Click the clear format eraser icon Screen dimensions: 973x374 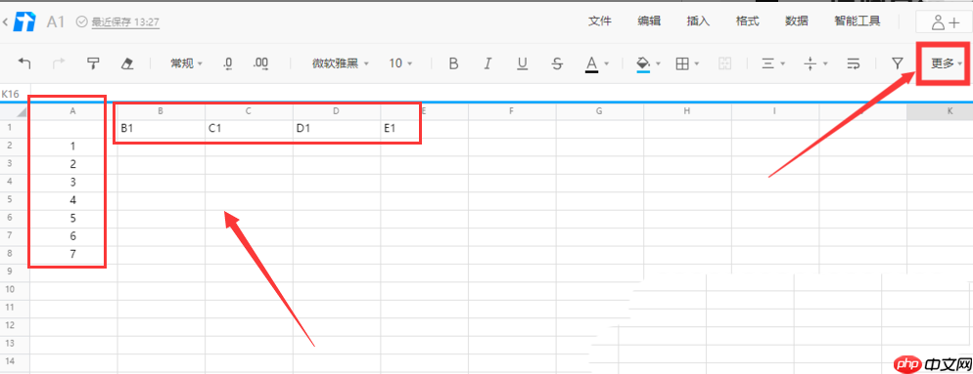point(127,63)
